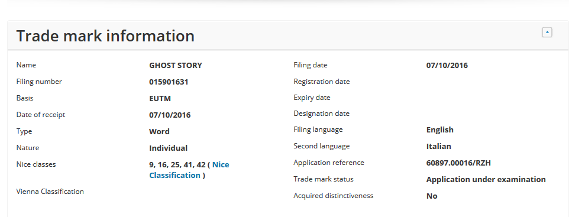Click the Word type value

(x=159, y=131)
